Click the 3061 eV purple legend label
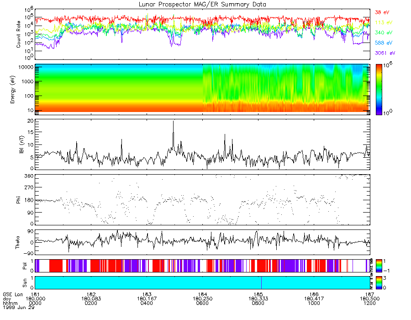The width and height of the screenshot is (411, 320). [x=384, y=53]
